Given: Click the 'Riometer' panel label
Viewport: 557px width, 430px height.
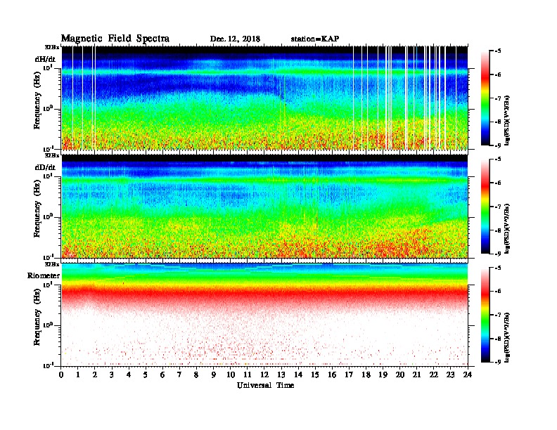Looking at the screenshot, I should click(44, 275).
